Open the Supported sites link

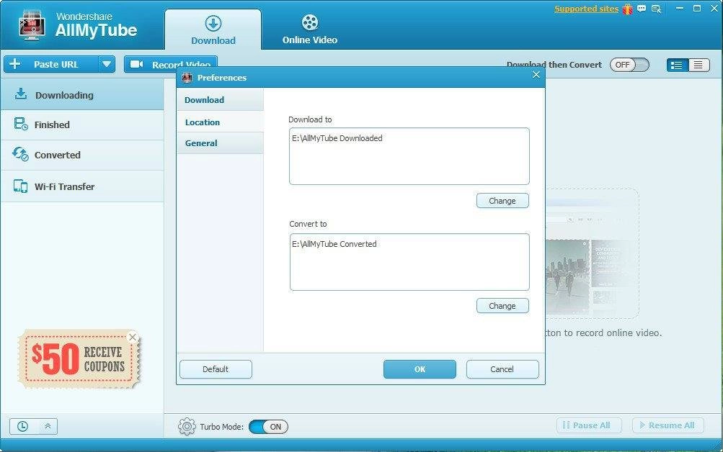pos(586,9)
